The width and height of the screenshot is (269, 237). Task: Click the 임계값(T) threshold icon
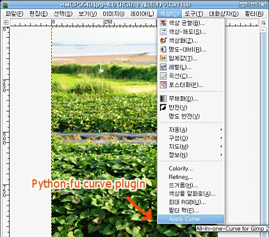pyautogui.click(x=163, y=58)
